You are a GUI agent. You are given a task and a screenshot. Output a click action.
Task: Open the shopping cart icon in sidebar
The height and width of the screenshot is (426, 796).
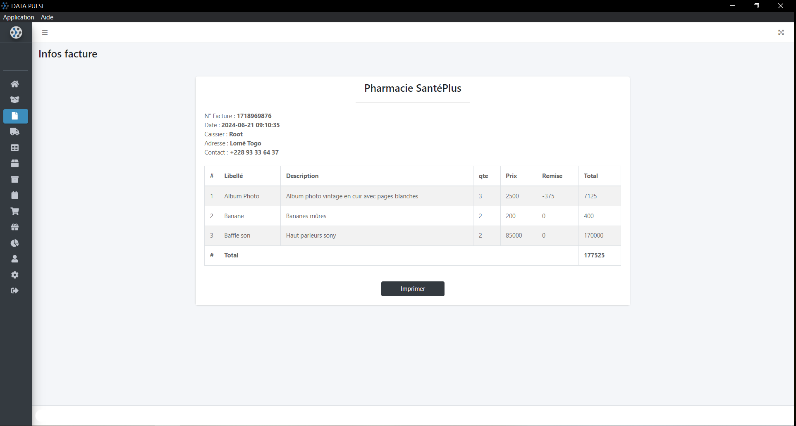(x=15, y=211)
